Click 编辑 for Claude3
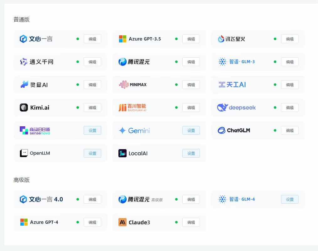This screenshot has height=251, width=318. coord(191,222)
